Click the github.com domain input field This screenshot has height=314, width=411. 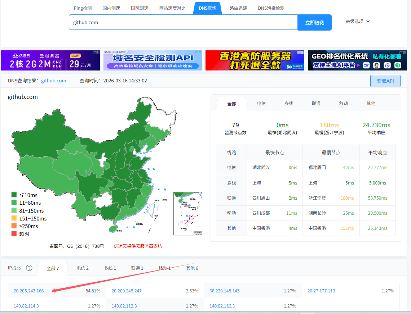[x=183, y=23]
